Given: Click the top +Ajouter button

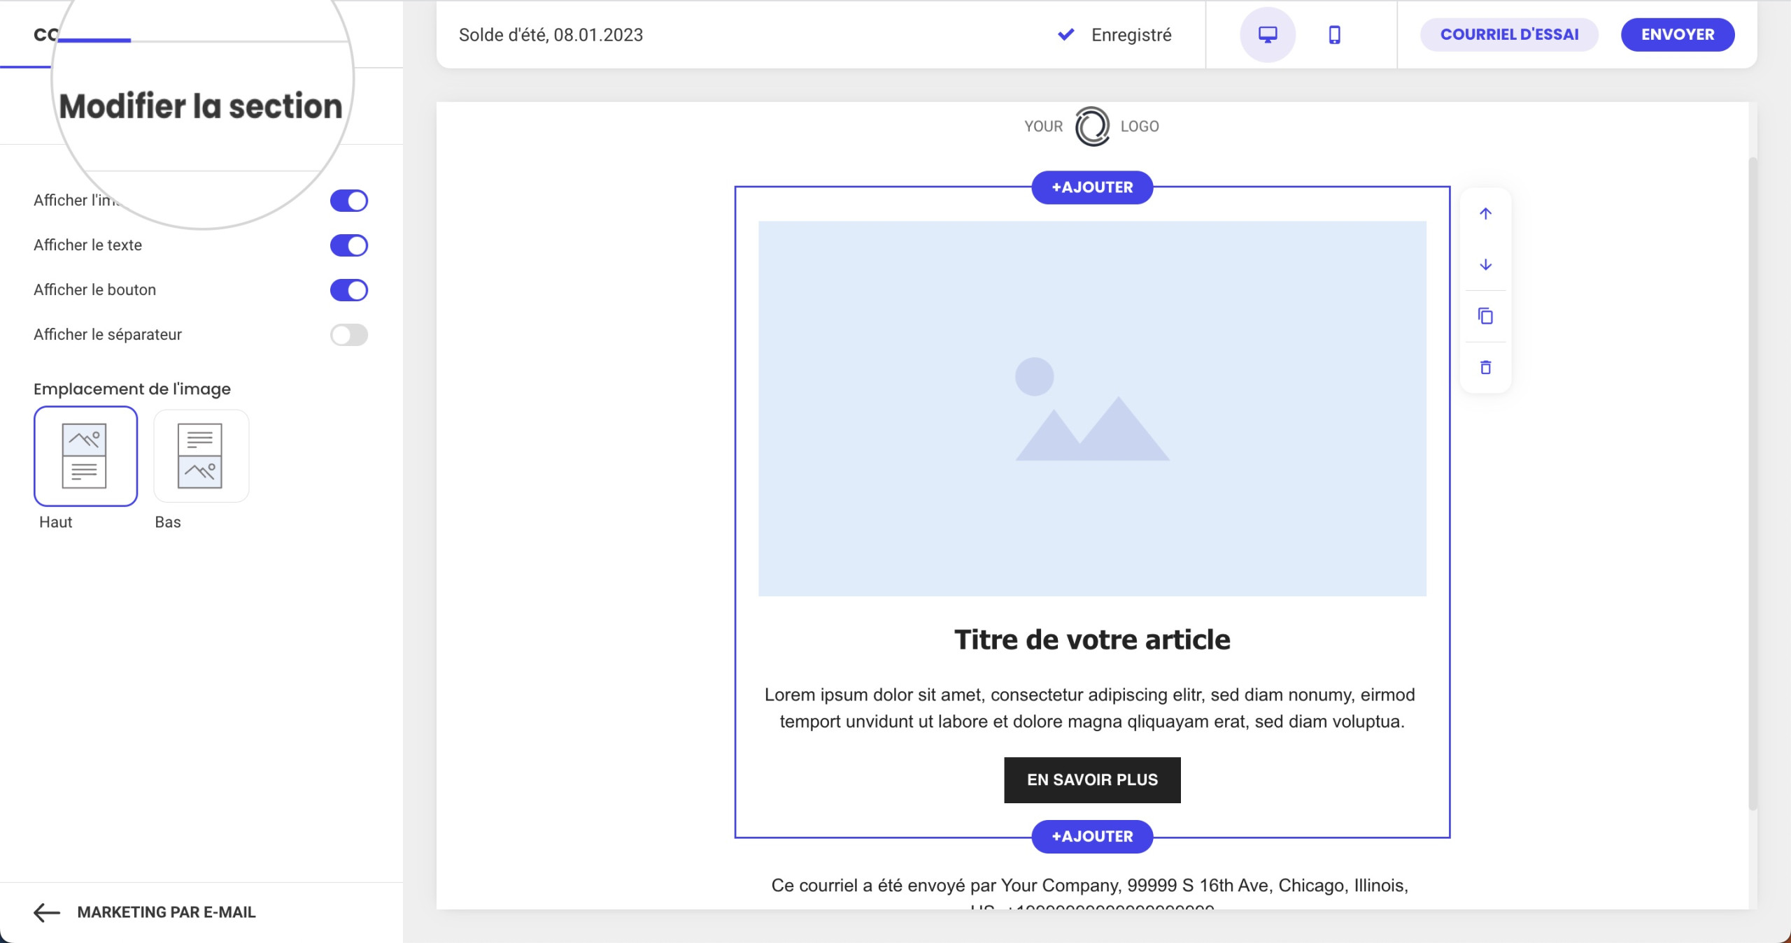Looking at the screenshot, I should tap(1092, 187).
